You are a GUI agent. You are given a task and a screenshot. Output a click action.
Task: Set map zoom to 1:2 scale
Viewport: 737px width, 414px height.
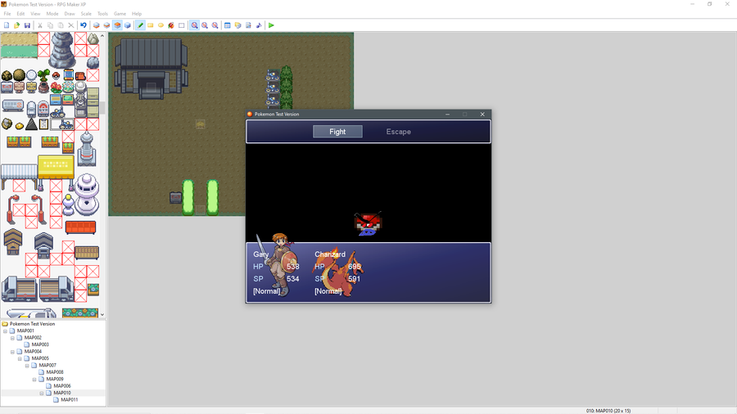click(x=205, y=25)
